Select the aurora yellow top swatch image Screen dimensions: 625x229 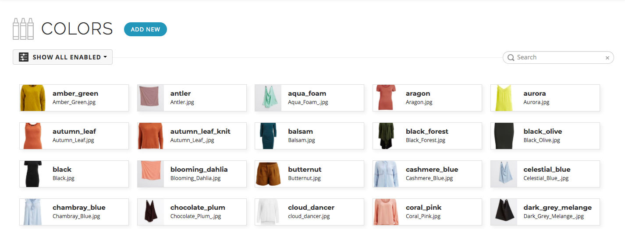[504, 98]
